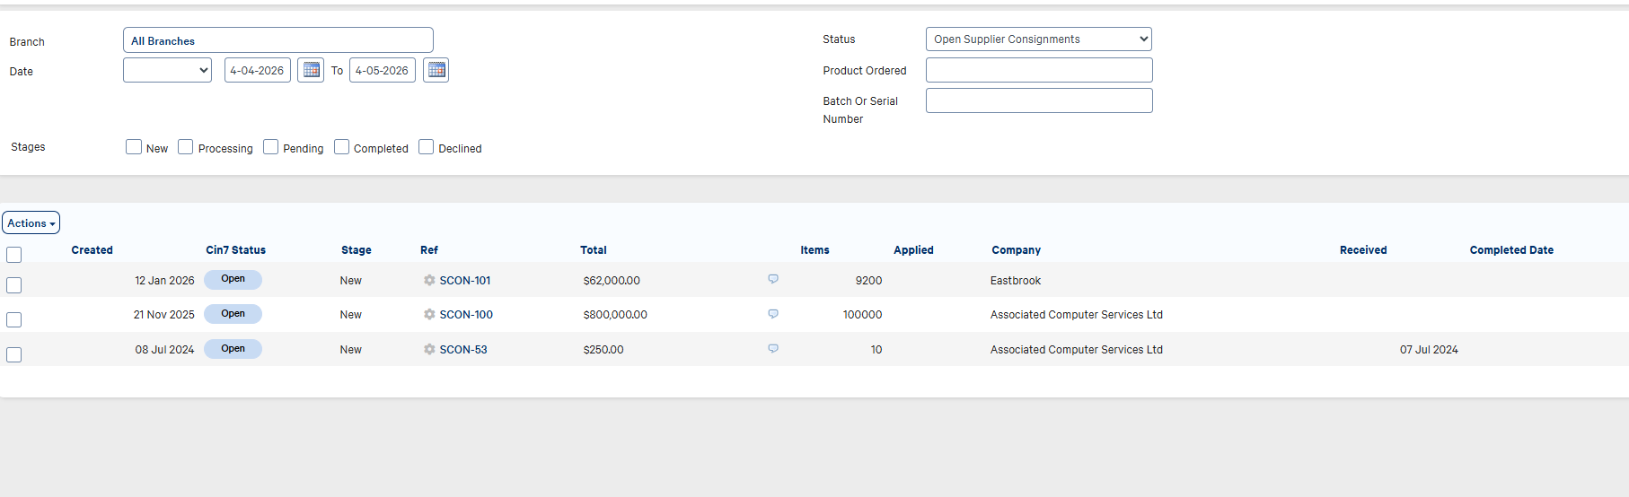1629x497 pixels.
Task: Sort by the Items column header
Action: click(815, 250)
